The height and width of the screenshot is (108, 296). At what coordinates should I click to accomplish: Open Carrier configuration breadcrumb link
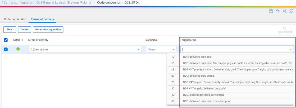tap(47, 3)
